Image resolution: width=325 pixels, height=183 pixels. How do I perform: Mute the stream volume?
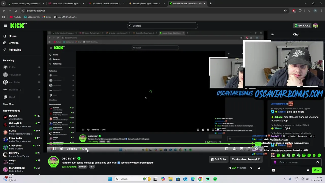(62, 149)
